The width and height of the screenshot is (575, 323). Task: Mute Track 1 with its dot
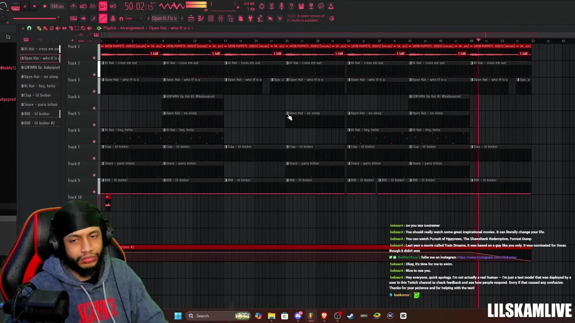tap(94, 58)
